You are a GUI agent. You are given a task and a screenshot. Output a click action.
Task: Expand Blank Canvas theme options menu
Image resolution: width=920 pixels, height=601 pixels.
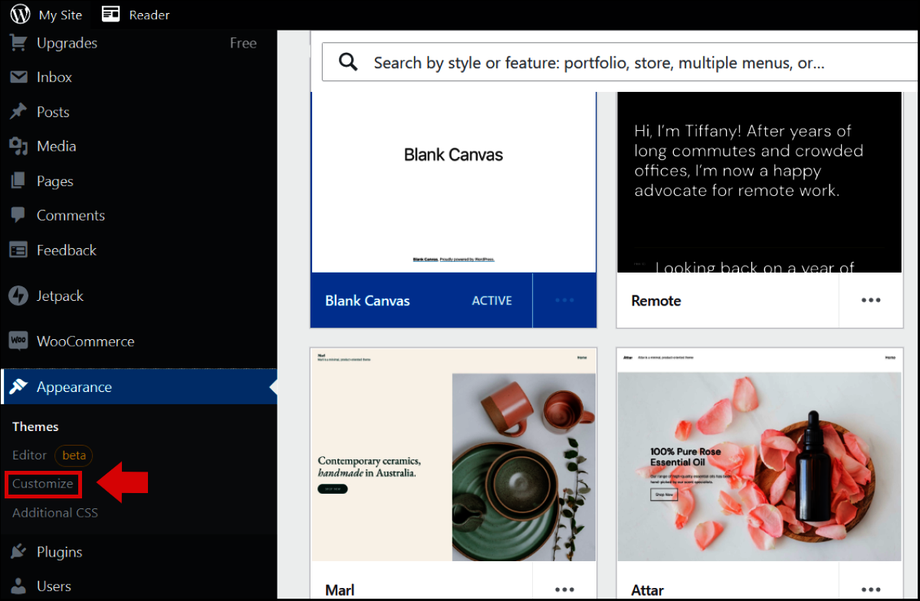click(564, 300)
